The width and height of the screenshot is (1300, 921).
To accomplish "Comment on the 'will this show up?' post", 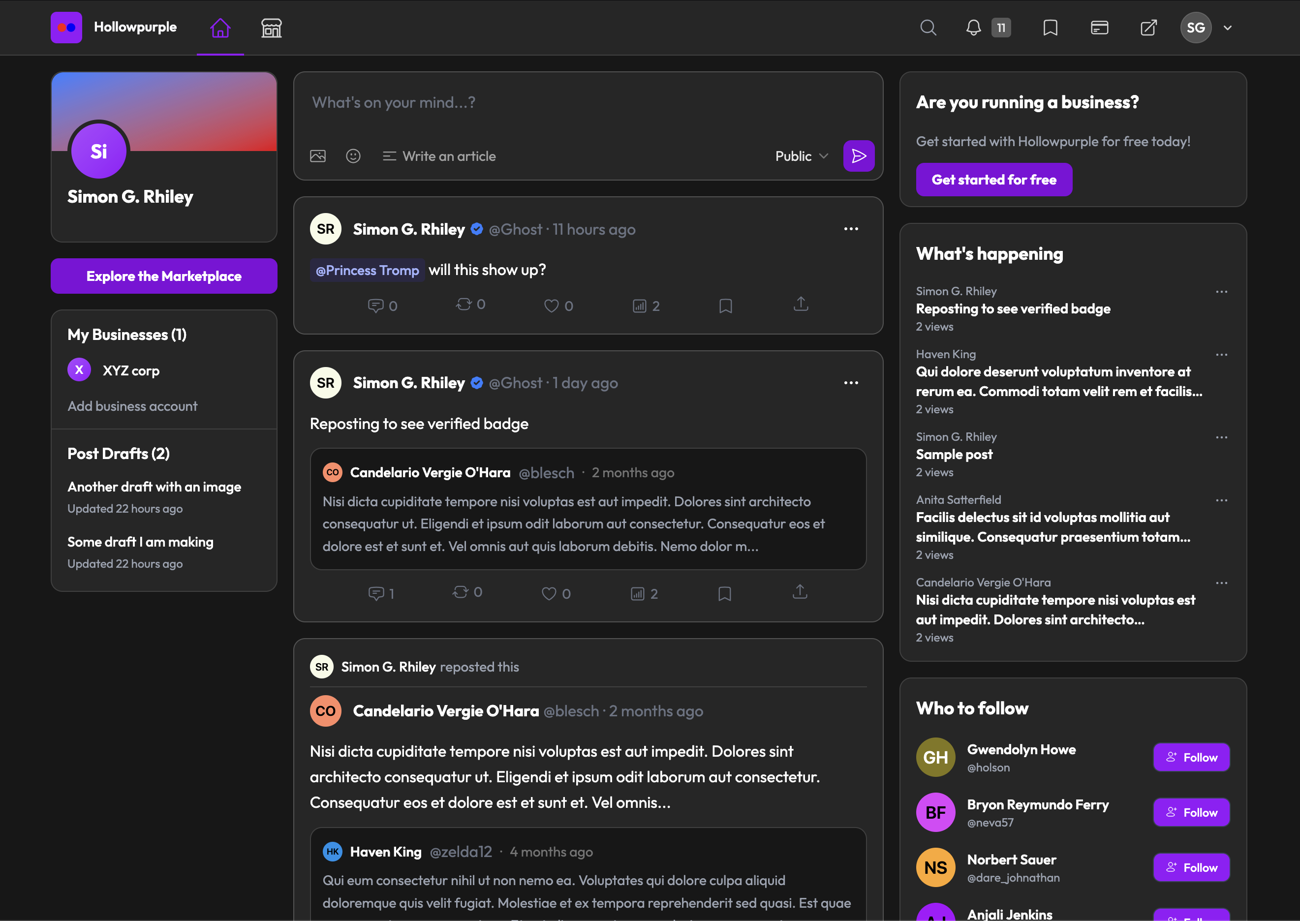I will [x=382, y=306].
